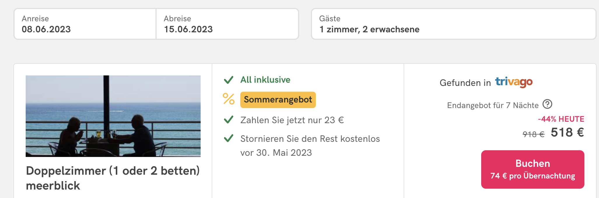
Task: Click the All inklusive label
Action: [265, 80]
